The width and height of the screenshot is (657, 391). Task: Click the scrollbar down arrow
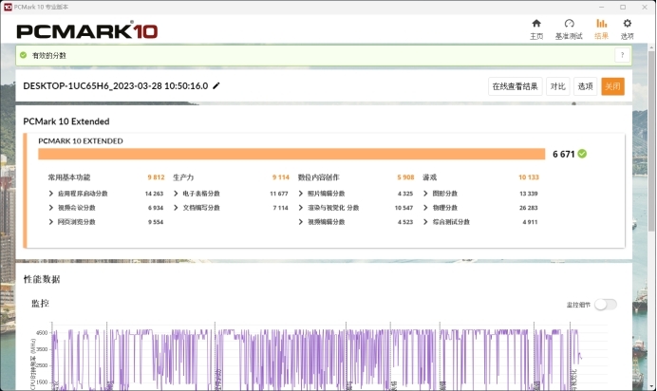(651, 386)
